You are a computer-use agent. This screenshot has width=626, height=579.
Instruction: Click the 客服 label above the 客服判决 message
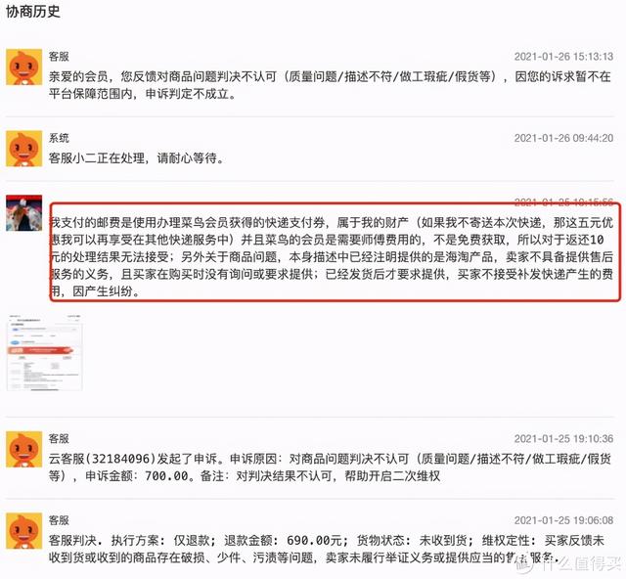tap(59, 520)
